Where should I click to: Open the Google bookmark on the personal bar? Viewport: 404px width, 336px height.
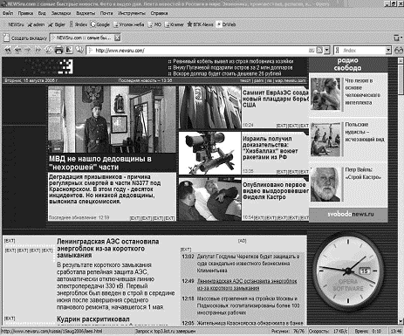pyautogui.click(x=100, y=24)
